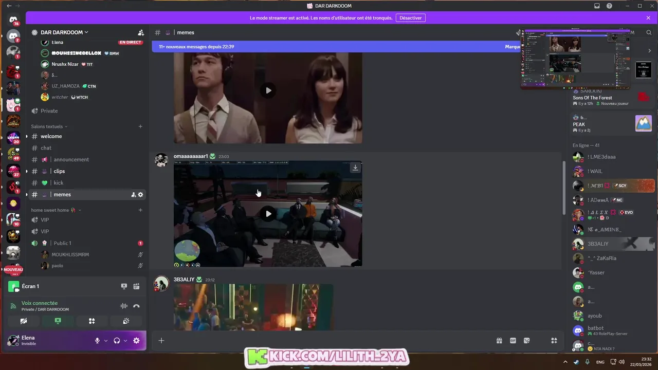Play the video posted by omaaaaaaaar1

tap(268, 214)
